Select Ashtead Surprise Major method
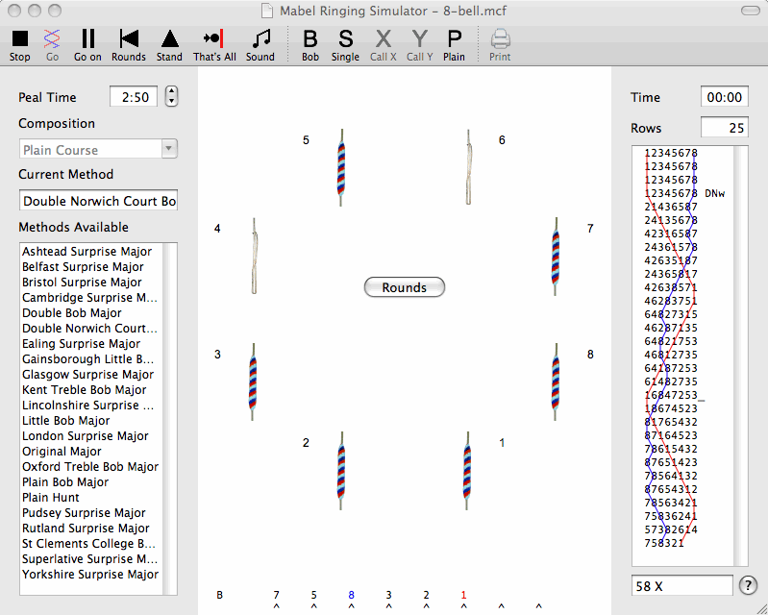The image size is (768, 615). pyautogui.click(x=87, y=251)
